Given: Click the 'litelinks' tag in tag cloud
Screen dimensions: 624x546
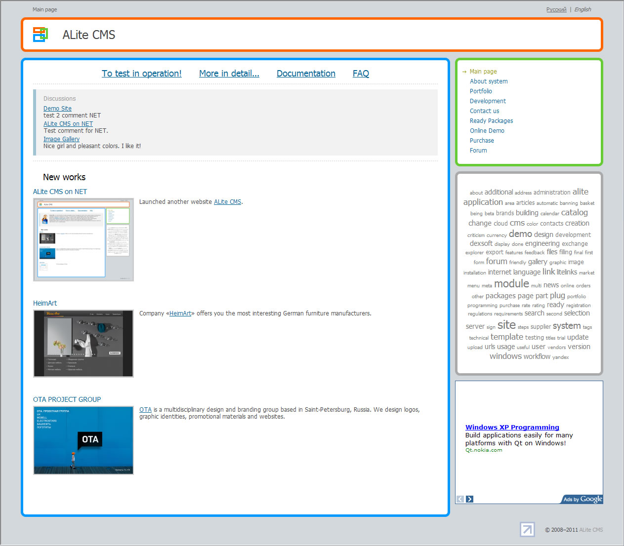Looking at the screenshot, I should [567, 272].
